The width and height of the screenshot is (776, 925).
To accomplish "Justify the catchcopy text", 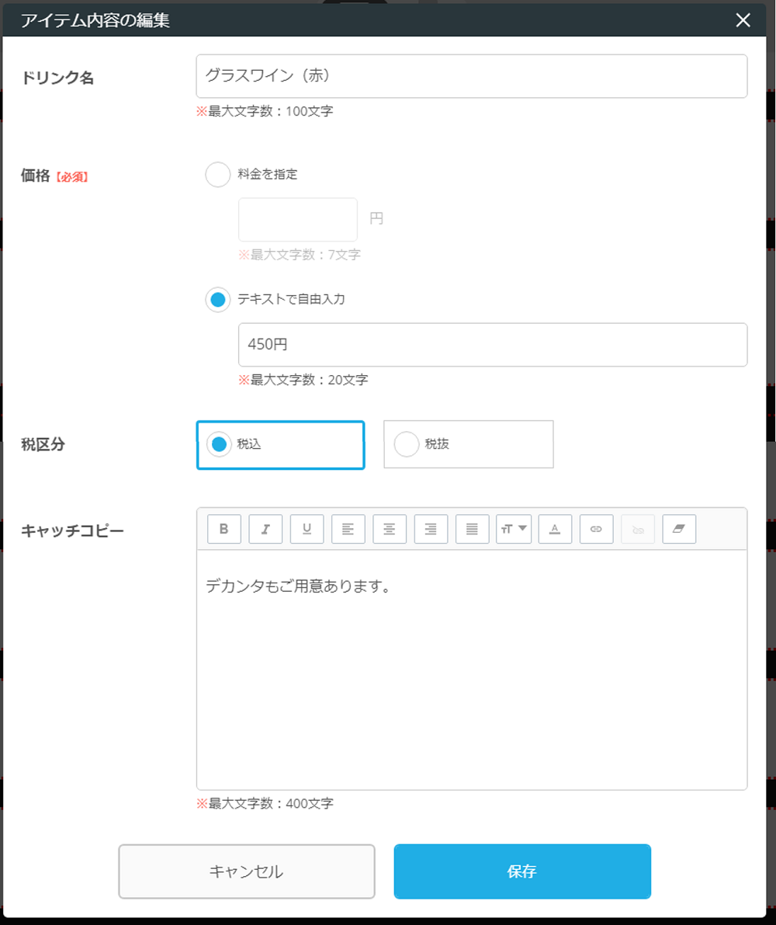I will 472,529.
